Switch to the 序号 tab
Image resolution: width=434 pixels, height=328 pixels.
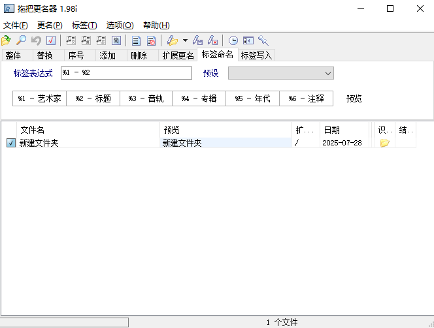point(80,55)
